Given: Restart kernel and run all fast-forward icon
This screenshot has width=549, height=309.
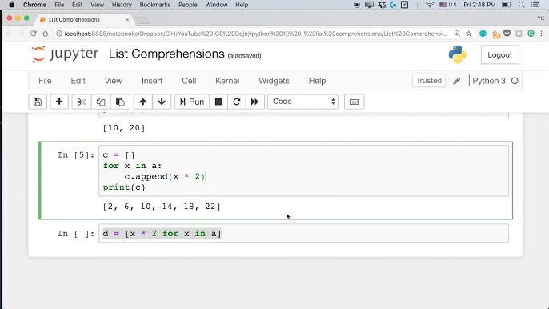Looking at the screenshot, I should 254,102.
